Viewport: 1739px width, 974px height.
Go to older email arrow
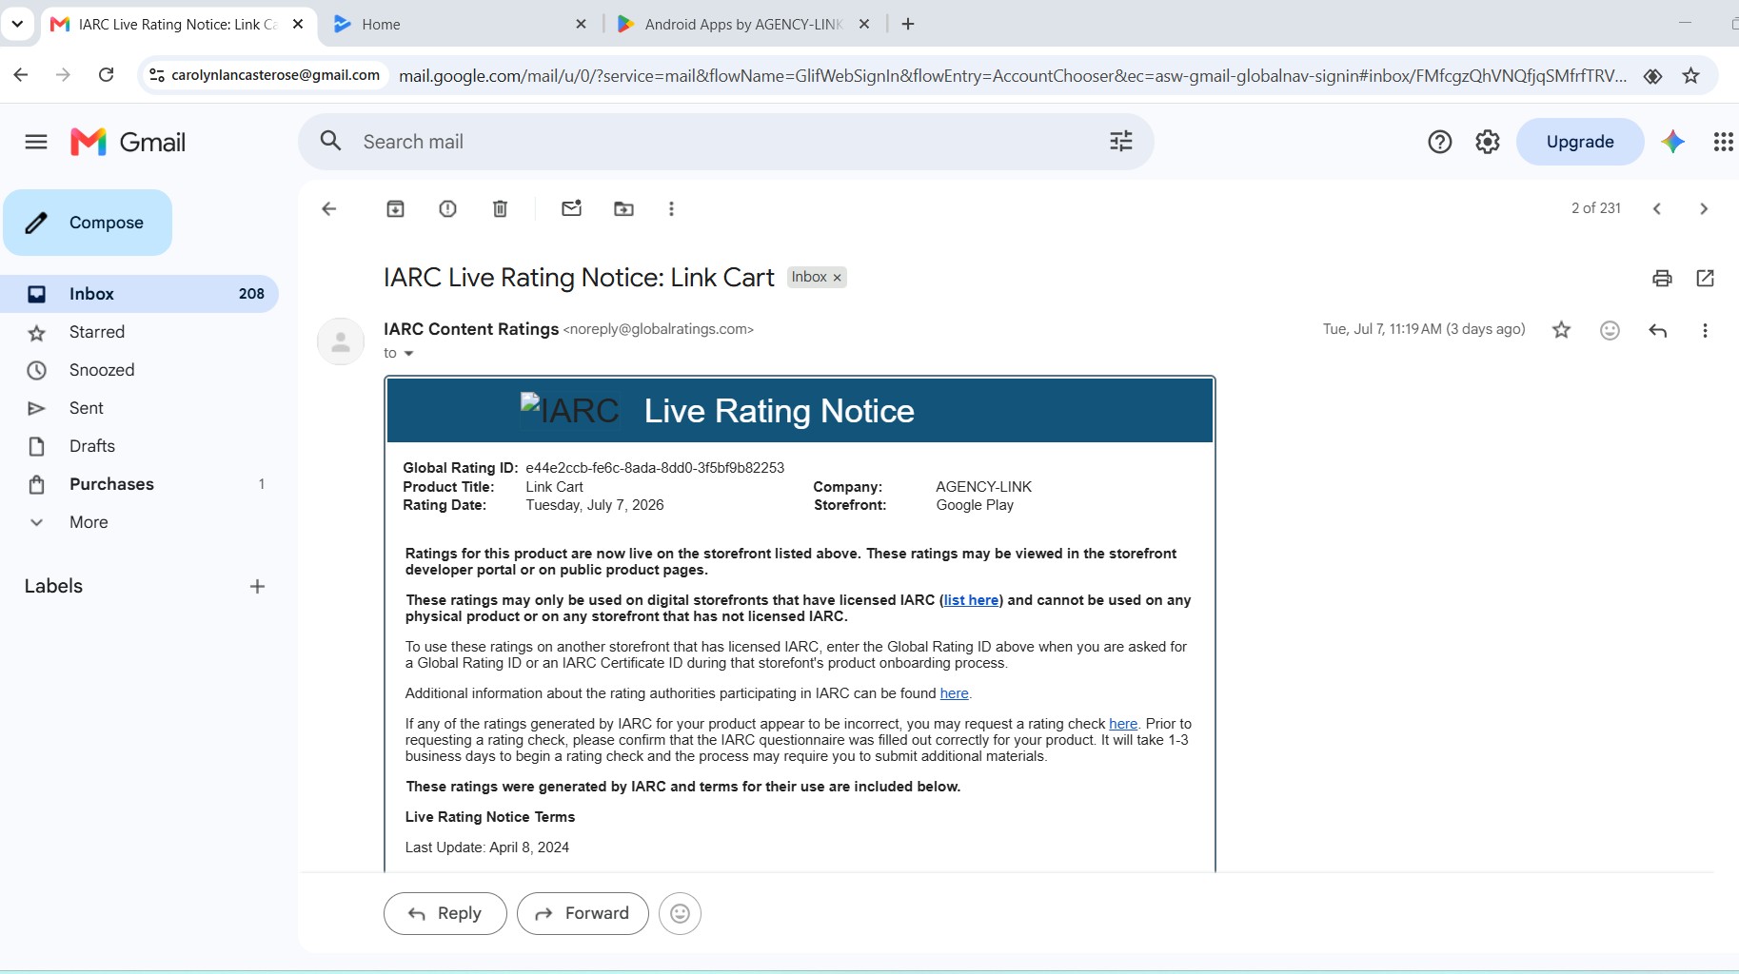1704,208
